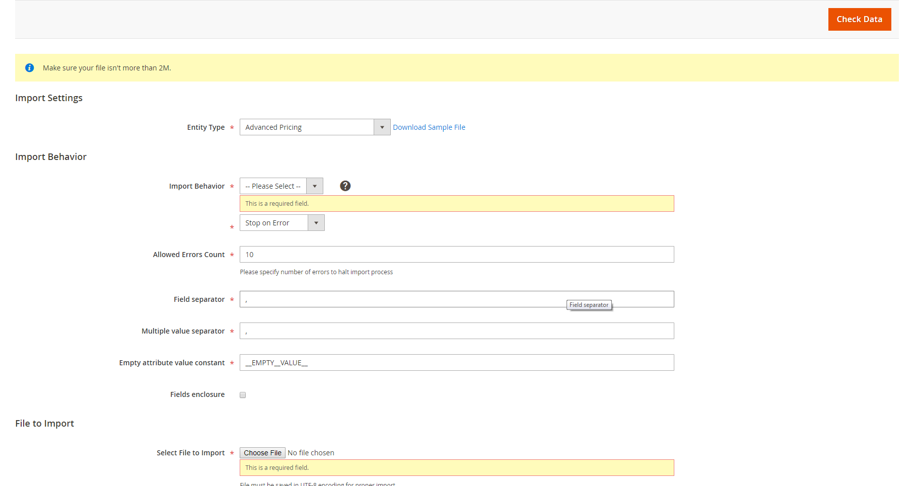Expand the Entity Type dropdown arrow
Image resolution: width=914 pixels, height=486 pixels.
pos(382,127)
